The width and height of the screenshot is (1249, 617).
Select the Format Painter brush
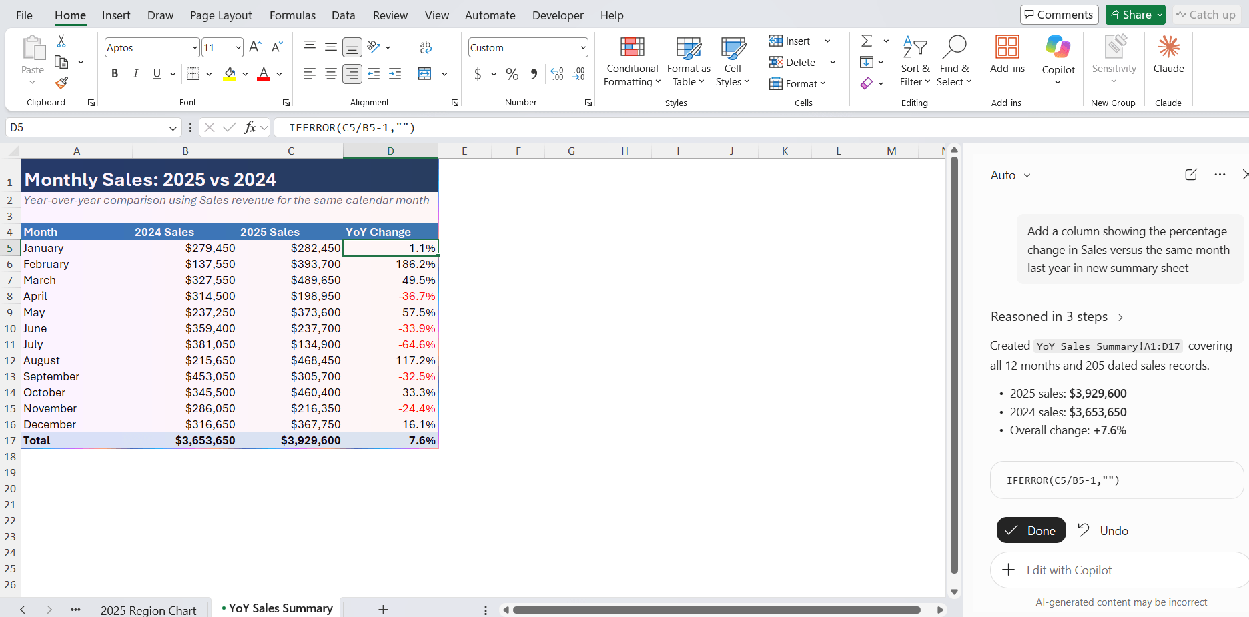61,83
